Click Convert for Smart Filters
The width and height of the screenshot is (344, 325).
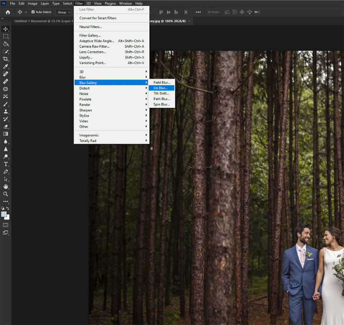98,18
